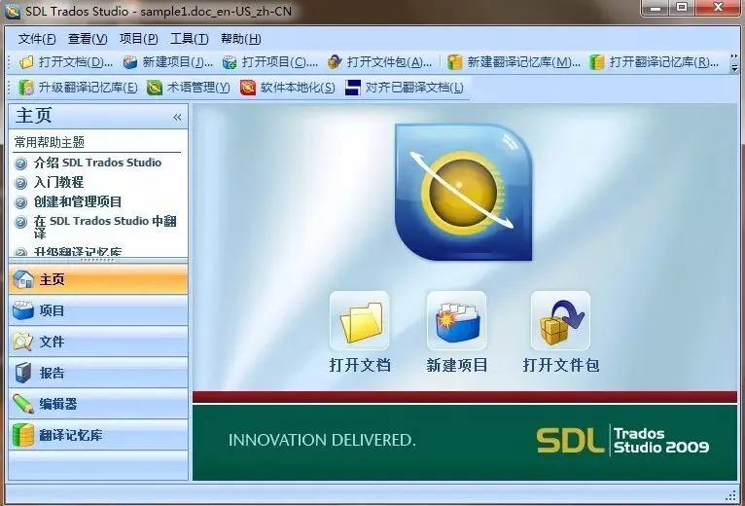Click 打开文件包(A) toolbar button
This screenshot has height=506, width=745.
[x=379, y=62]
